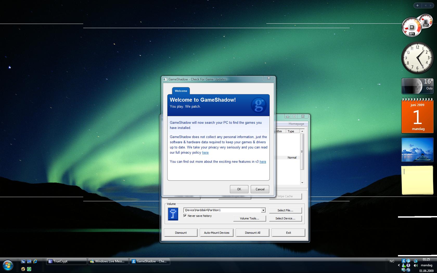Click the Volume Tools... button

click(x=249, y=218)
